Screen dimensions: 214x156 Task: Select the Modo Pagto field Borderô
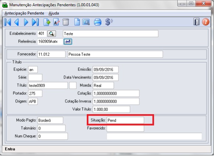pyautogui.click(x=50, y=120)
